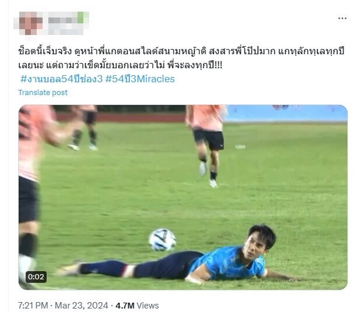Image resolution: width=355 pixels, height=312 pixels.
Task: Open the 7:21 PM post timestamp
Action: (x=33, y=305)
